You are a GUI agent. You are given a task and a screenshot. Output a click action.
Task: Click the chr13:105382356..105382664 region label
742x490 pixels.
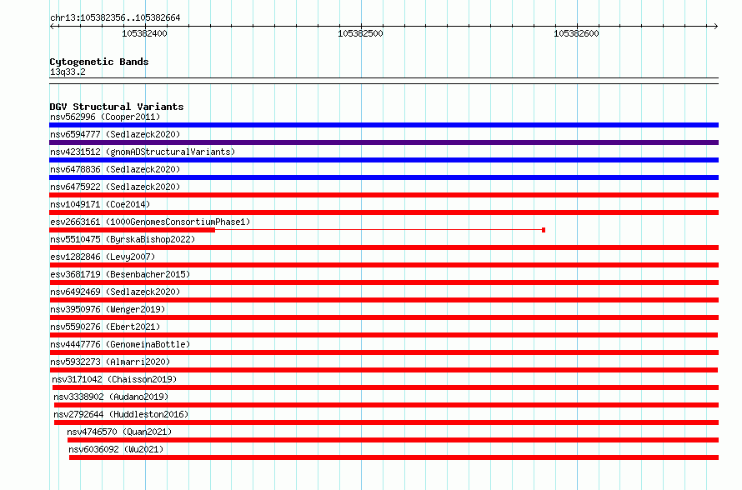[x=115, y=18]
